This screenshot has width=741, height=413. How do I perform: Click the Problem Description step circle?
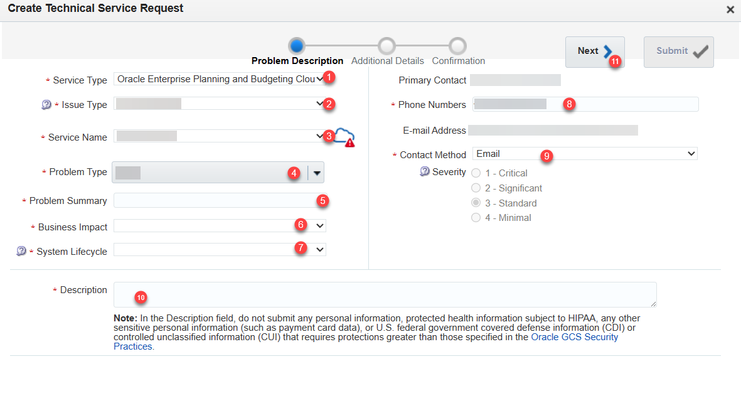(297, 45)
